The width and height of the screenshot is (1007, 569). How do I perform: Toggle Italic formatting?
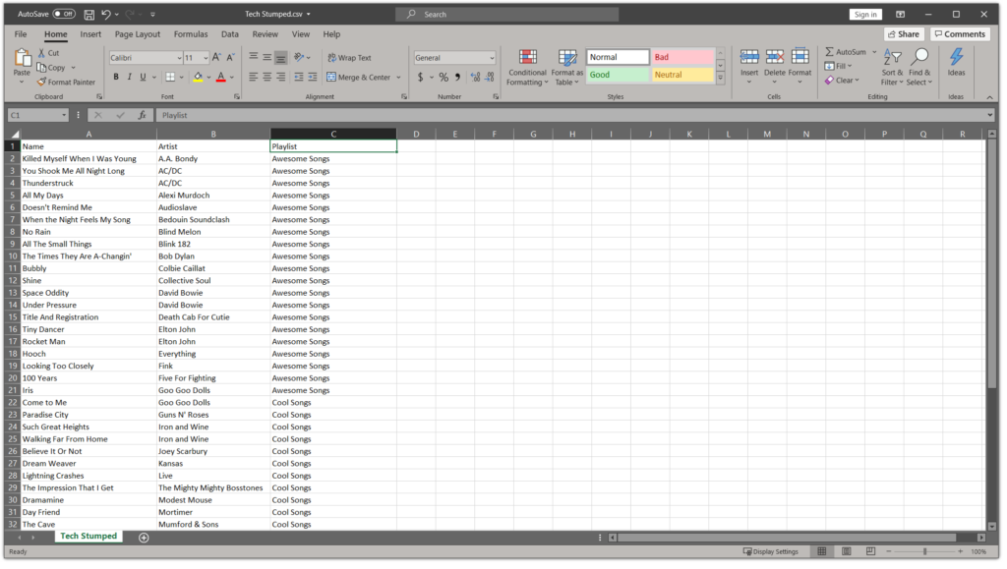click(130, 77)
